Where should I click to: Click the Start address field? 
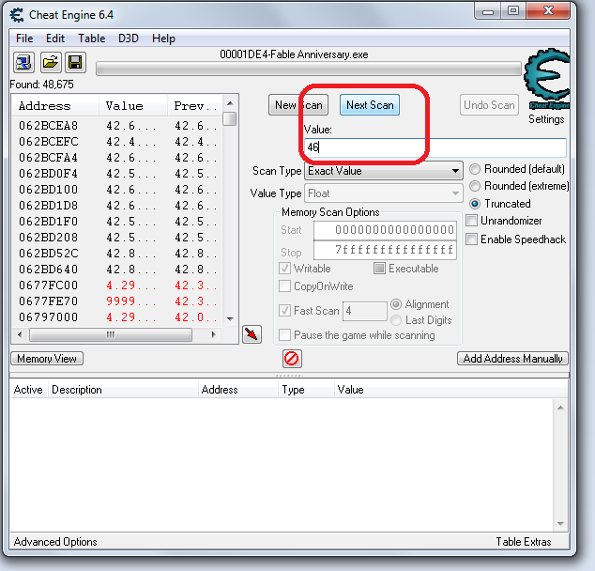[385, 230]
